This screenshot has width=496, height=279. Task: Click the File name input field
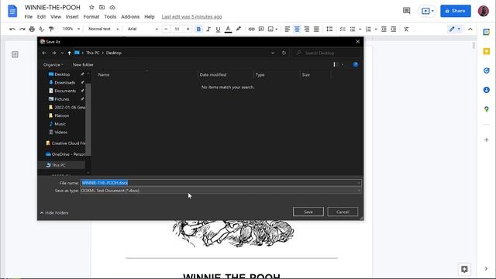coord(220,183)
